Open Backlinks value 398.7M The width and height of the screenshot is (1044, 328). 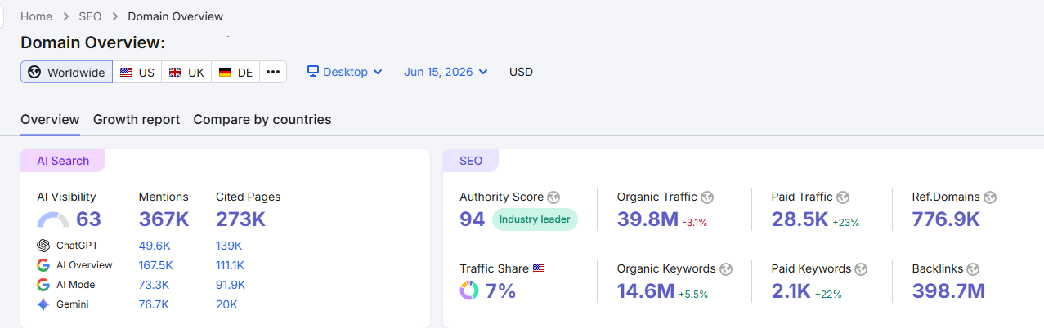[948, 290]
